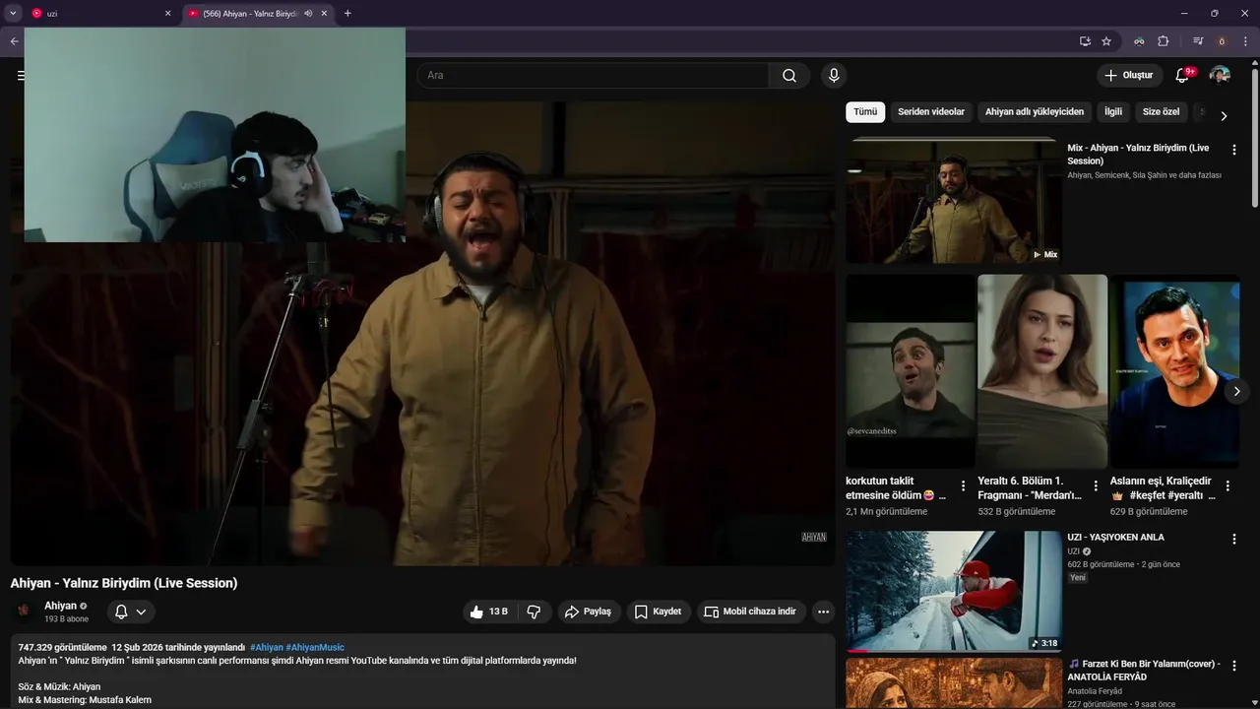Viewport: 1260px width, 709px height.
Task: Open a new browser tab
Action: 347,14
